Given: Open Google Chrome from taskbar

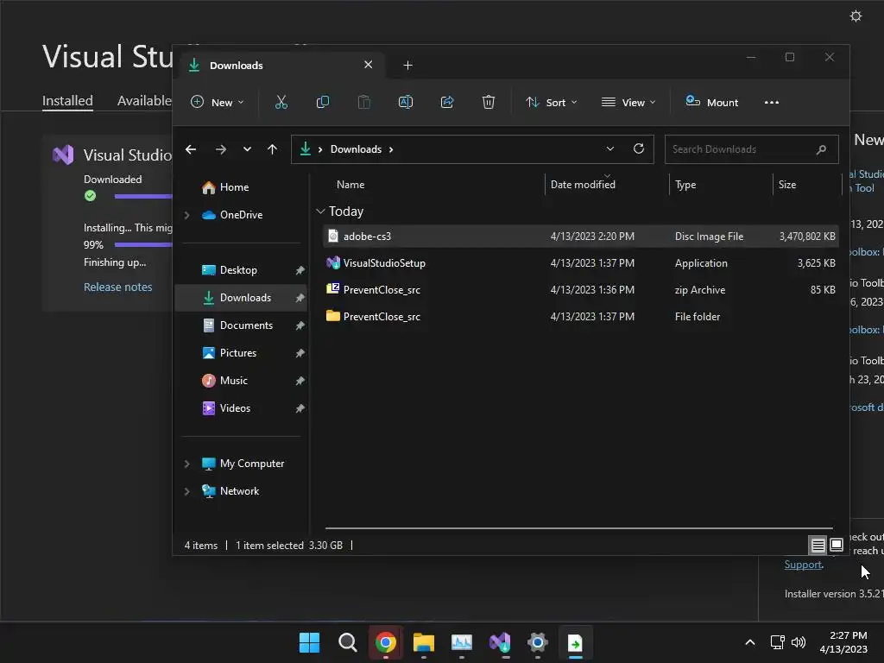Looking at the screenshot, I should click(386, 642).
